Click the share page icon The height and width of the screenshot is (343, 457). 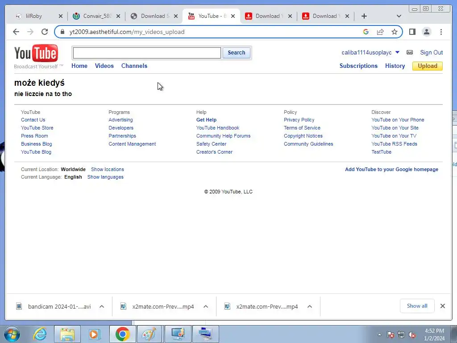click(x=380, y=32)
